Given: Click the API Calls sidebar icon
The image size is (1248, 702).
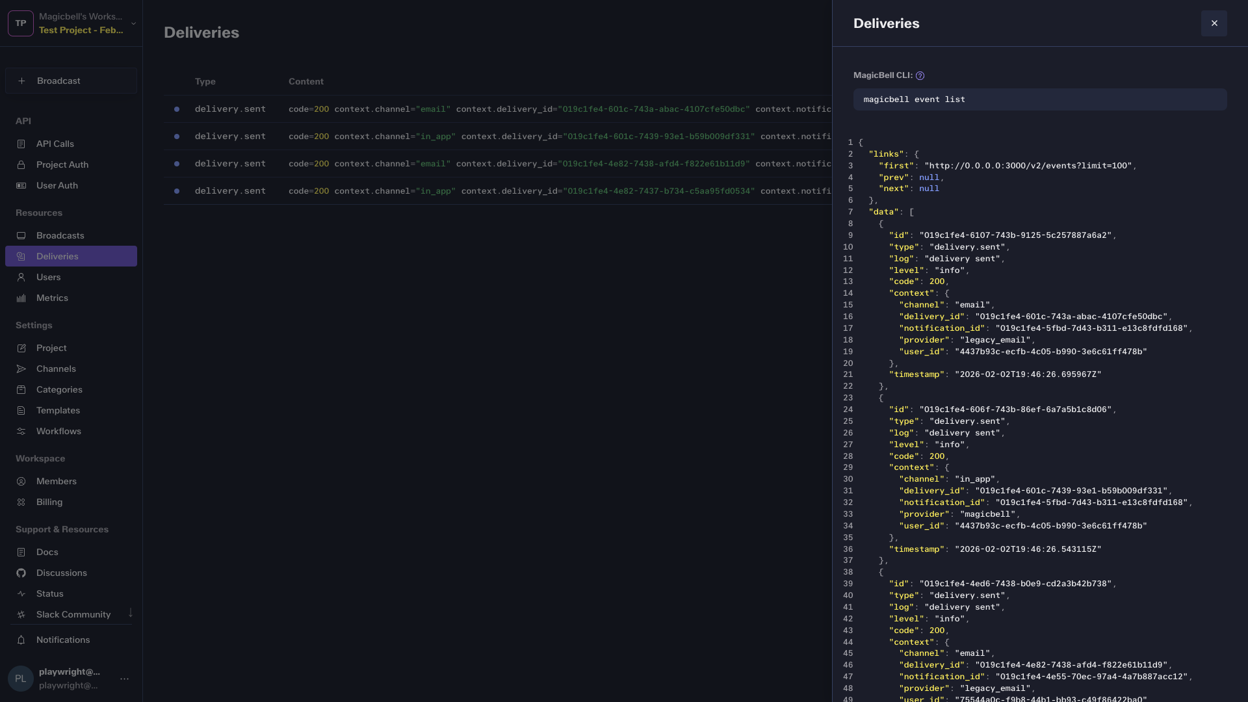Looking at the screenshot, I should pos(21,144).
